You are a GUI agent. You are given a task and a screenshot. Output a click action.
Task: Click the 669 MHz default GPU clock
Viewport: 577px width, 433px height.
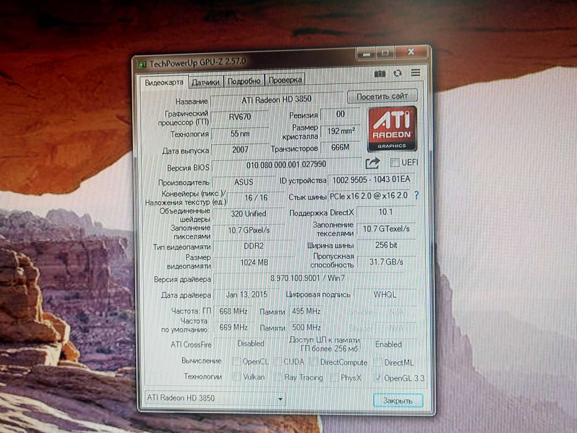click(233, 327)
